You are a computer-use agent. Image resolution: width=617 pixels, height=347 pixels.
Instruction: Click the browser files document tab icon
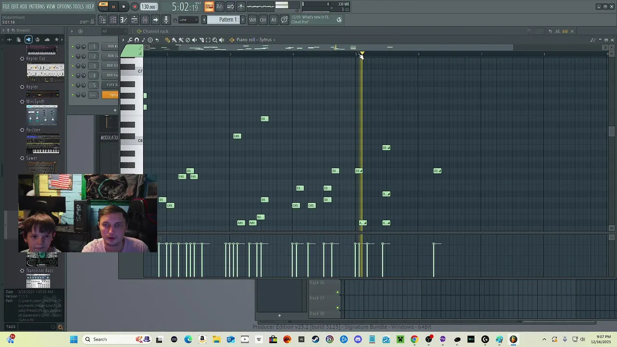(18, 40)
